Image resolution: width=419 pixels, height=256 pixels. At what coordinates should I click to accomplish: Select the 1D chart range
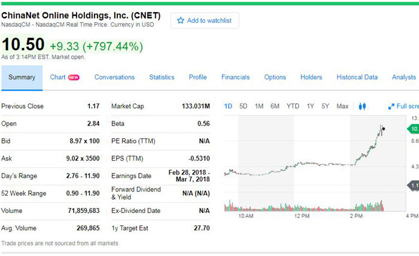tap(228, 106)
